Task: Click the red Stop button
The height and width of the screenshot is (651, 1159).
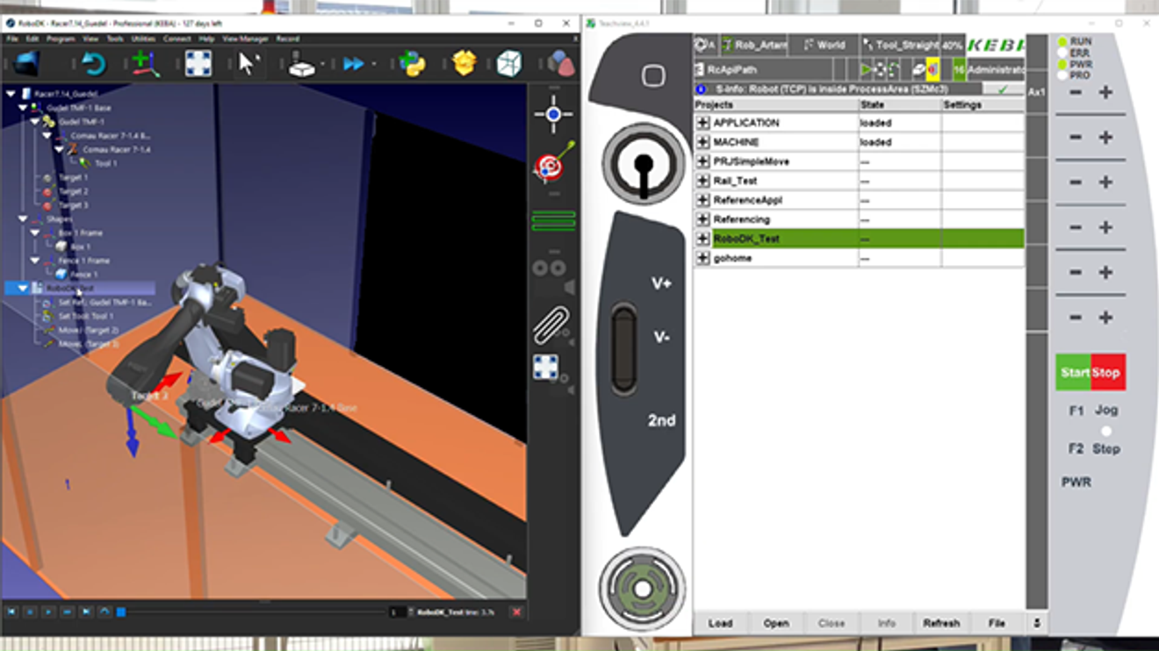Action: (x=1107, y=373)
